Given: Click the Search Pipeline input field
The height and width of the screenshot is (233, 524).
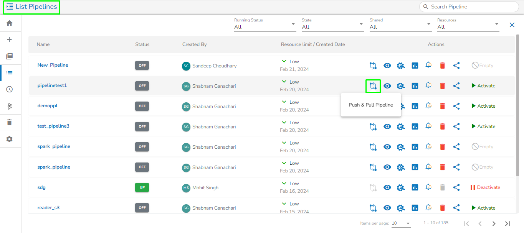Looking at the screenshot, I should click(472, 7).
